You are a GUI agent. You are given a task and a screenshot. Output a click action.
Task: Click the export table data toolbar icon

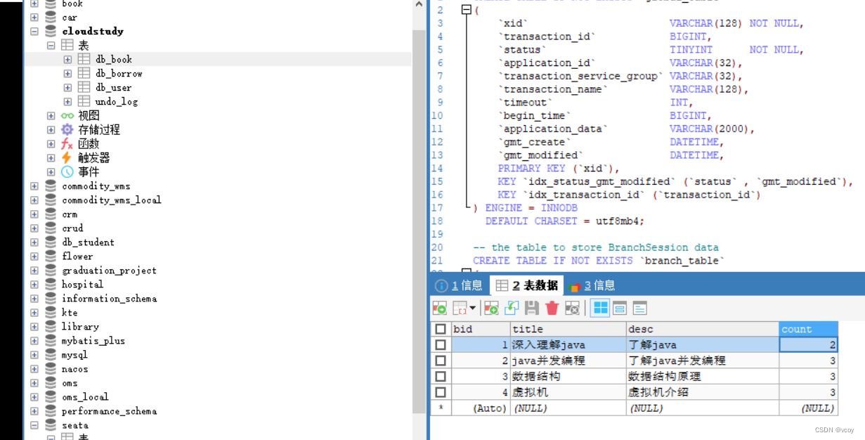click(x=439, y=308)
